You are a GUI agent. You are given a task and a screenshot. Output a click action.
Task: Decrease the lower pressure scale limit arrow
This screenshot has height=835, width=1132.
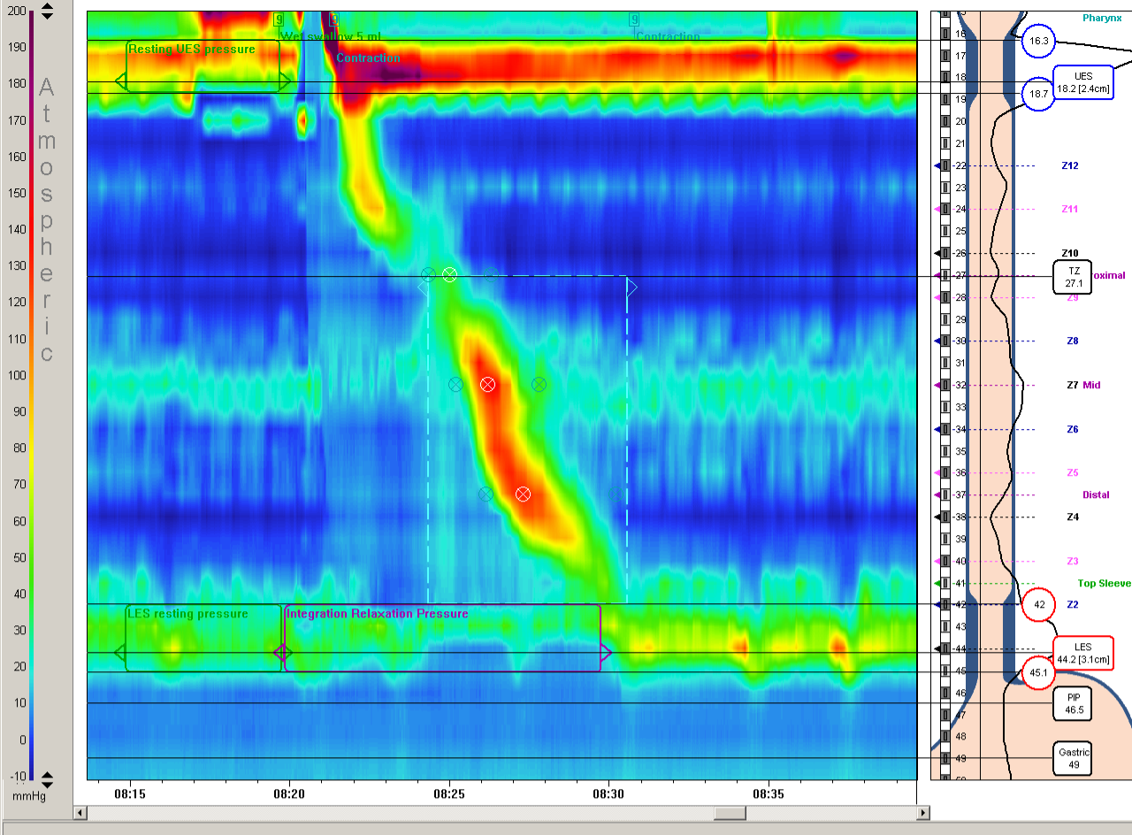[48, 784]
